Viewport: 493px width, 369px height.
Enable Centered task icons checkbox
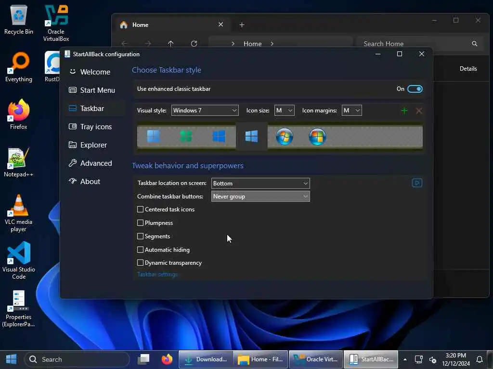(x=140, y=209)
